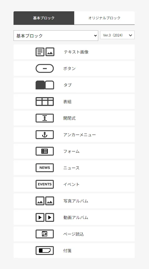Click the イベント label text
This screenshot has width=149, height=269.
pyautogui.click(x=71, y=184)
